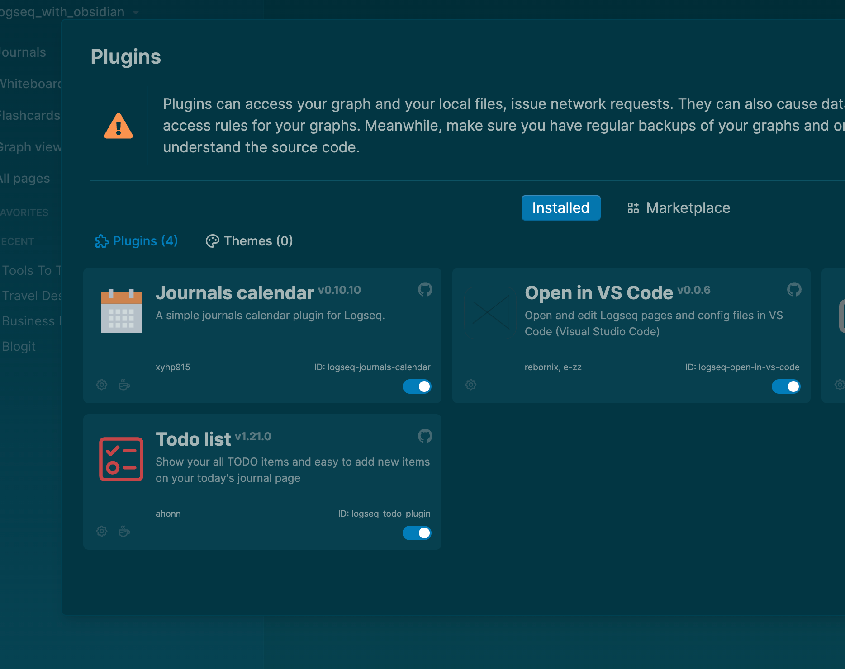Viewport: 845px width, 669px height.
Task: Click the v1.21.0 version label
Action: (253, 436)
